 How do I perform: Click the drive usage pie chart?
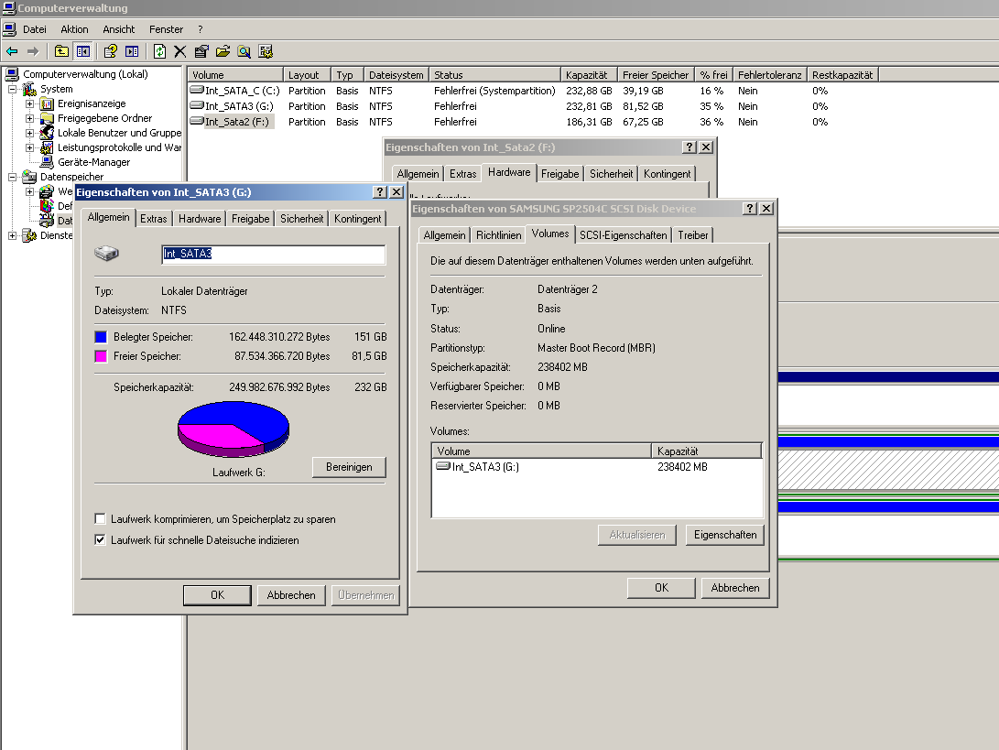pyautogui.click(x=233, y=429)
